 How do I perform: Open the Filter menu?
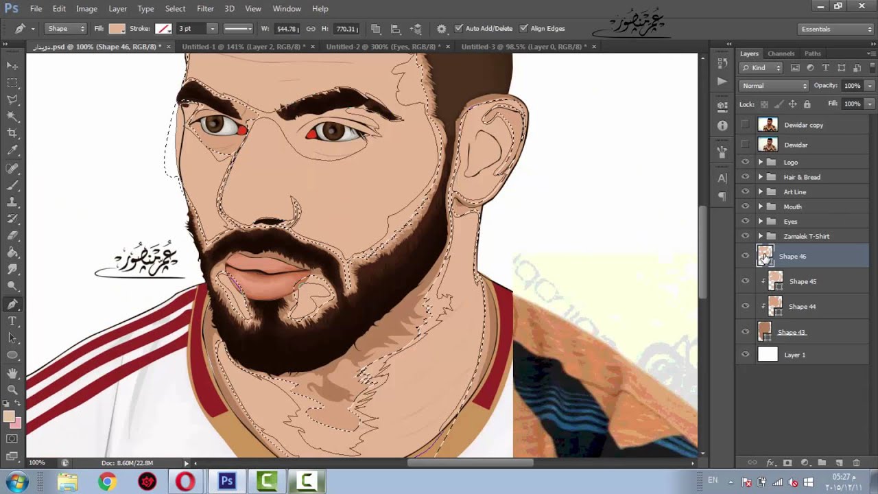(205, 8)
